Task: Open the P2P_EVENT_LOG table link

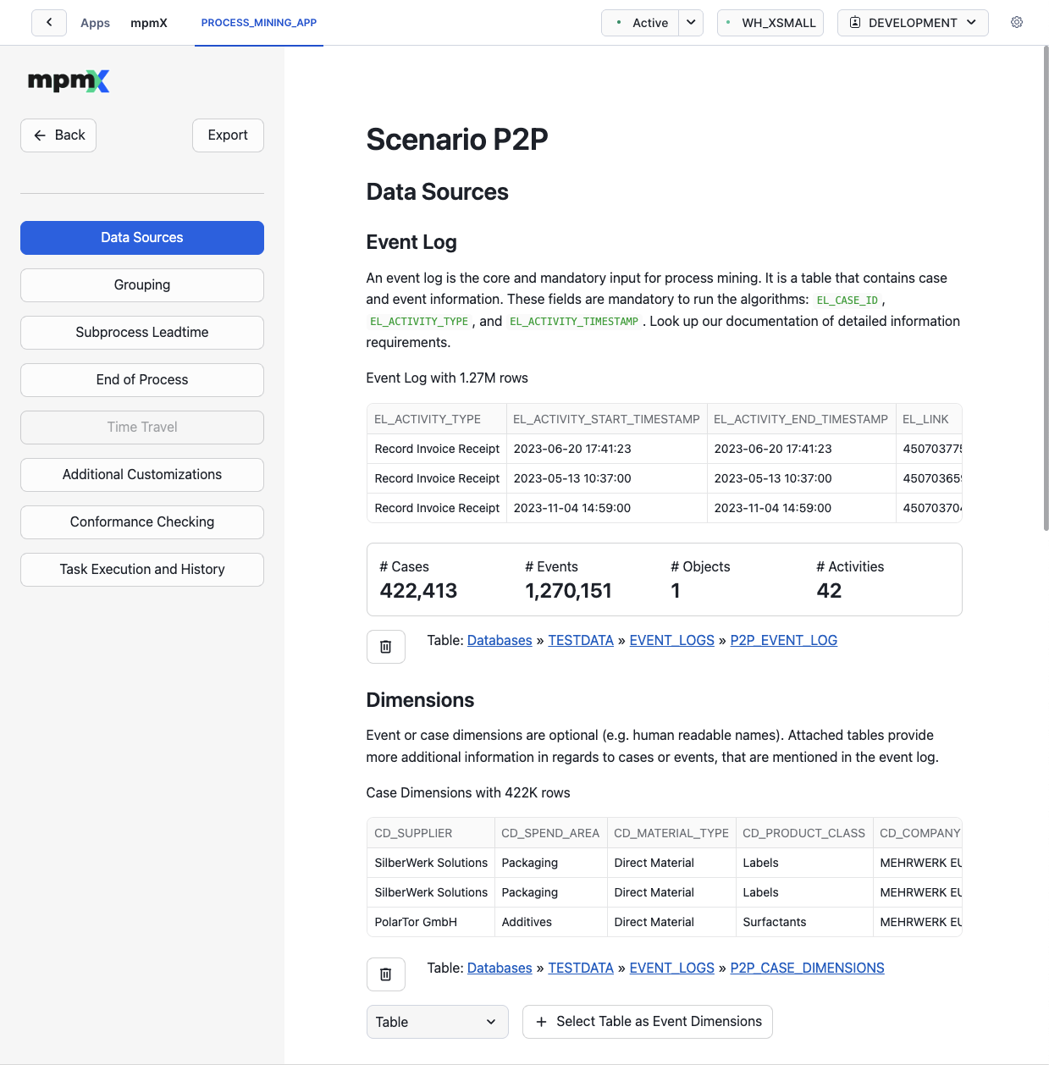Action: [x=784, y=640]
